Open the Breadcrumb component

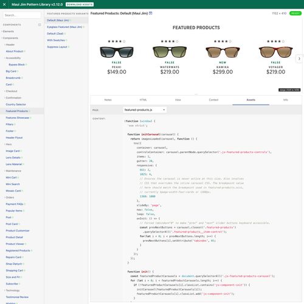(13, 78)
